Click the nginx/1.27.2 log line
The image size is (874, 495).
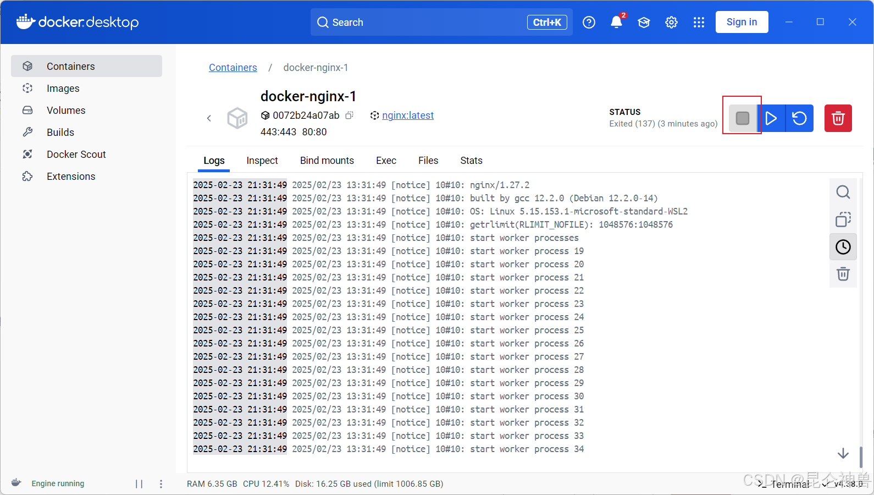click(x=361, y=185)
